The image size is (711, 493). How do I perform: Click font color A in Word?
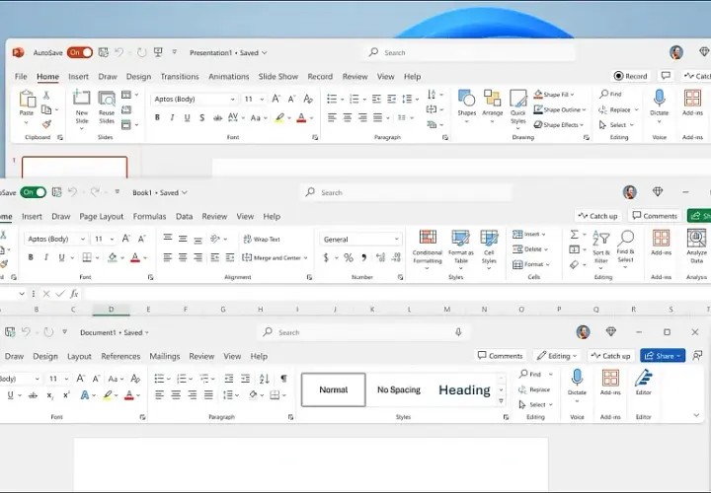(x=128, y=395)
